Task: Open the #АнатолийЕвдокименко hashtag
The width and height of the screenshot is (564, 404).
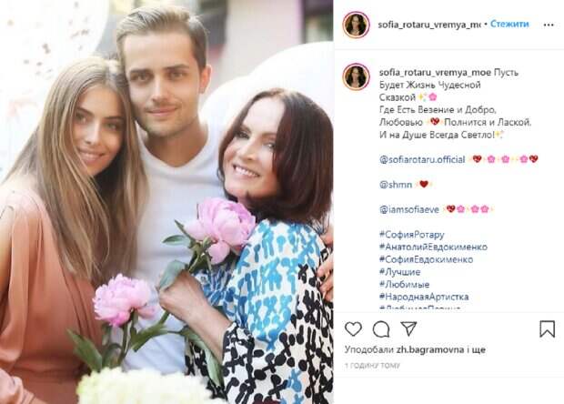Action: click(x=433, y=247)
